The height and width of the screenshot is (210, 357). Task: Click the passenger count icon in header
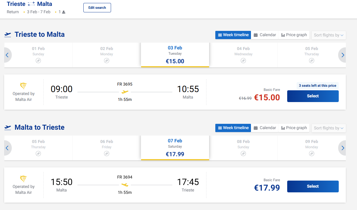pyautogui.click(x=64, y=12)
